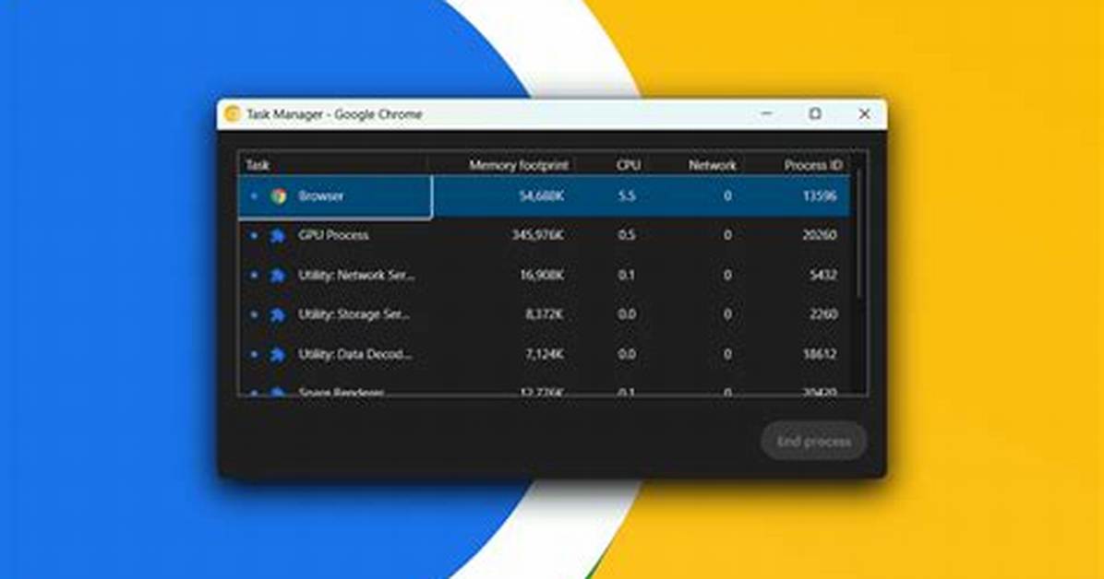This screenshot has height=579, width=1104.
Task: Click the End process button
Action: pyautogui.click(x=814, y=442)
